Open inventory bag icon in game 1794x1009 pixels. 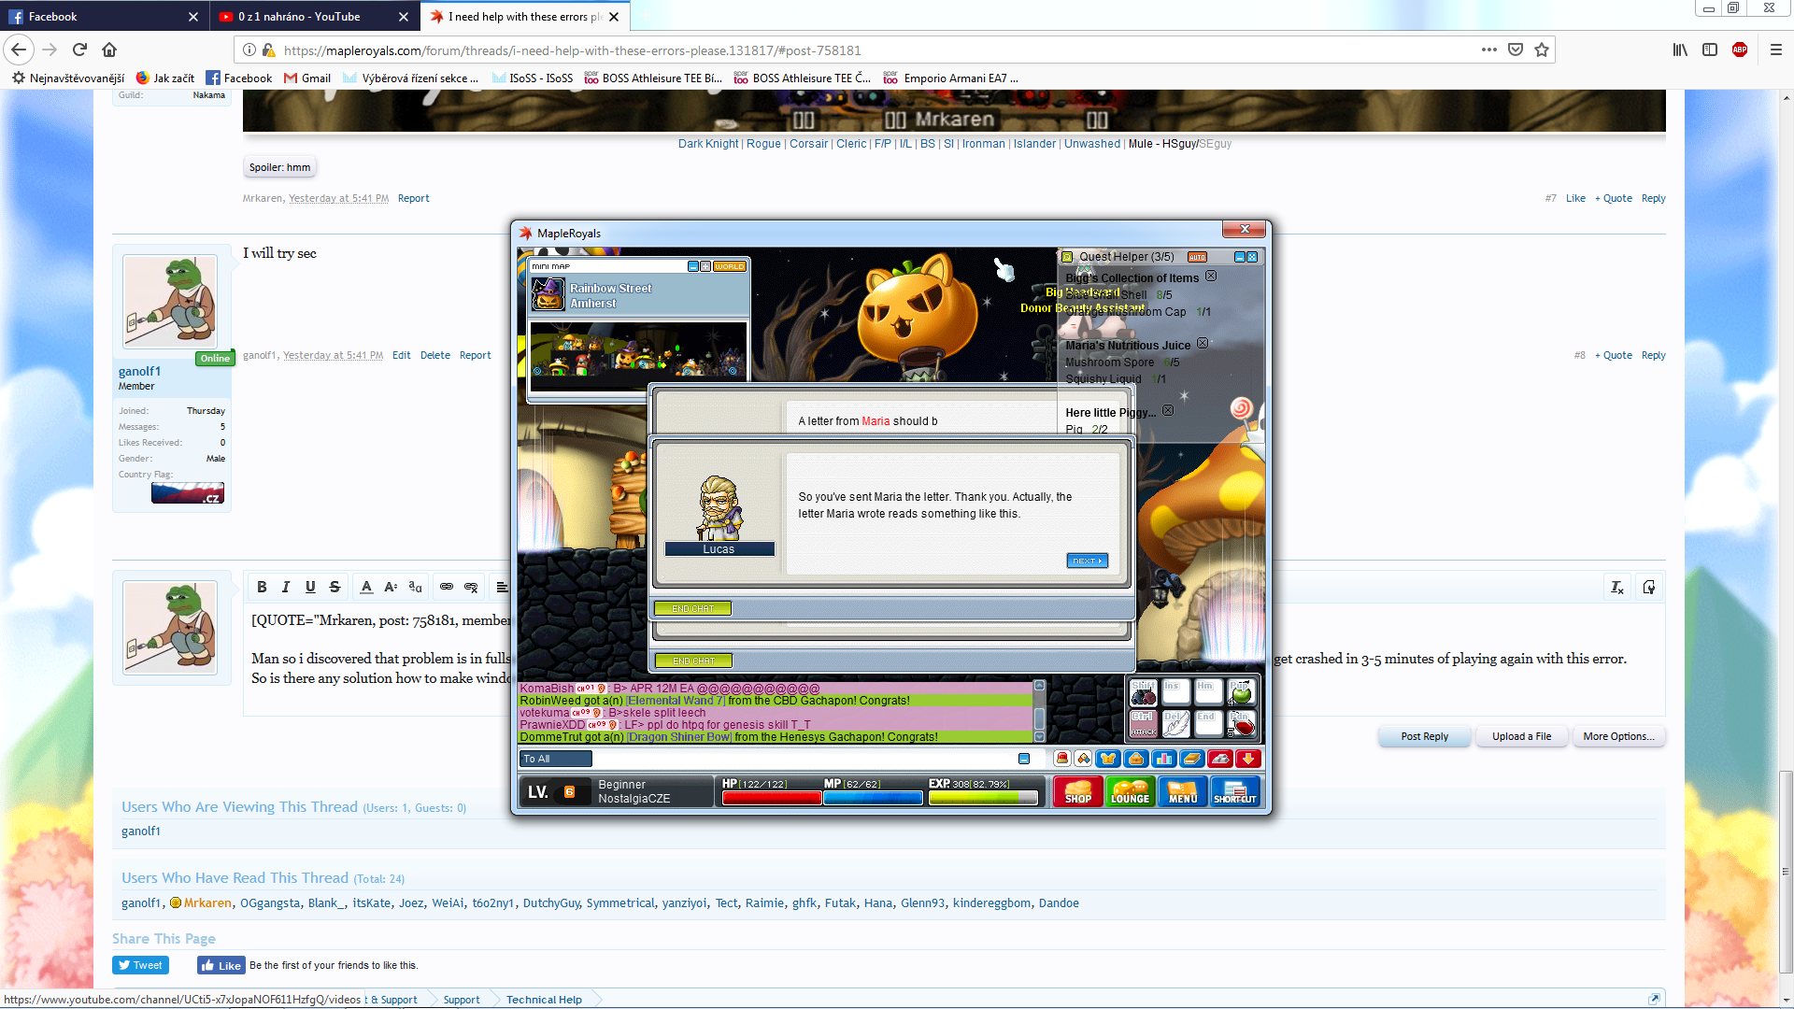click(x=1137, y=759)
